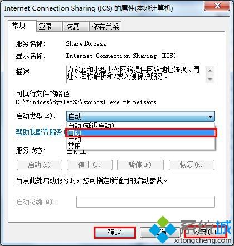Click the 应用(A) apply button
Screen dimensions: 234x246
pyautogui.click(x=206, y=232)
